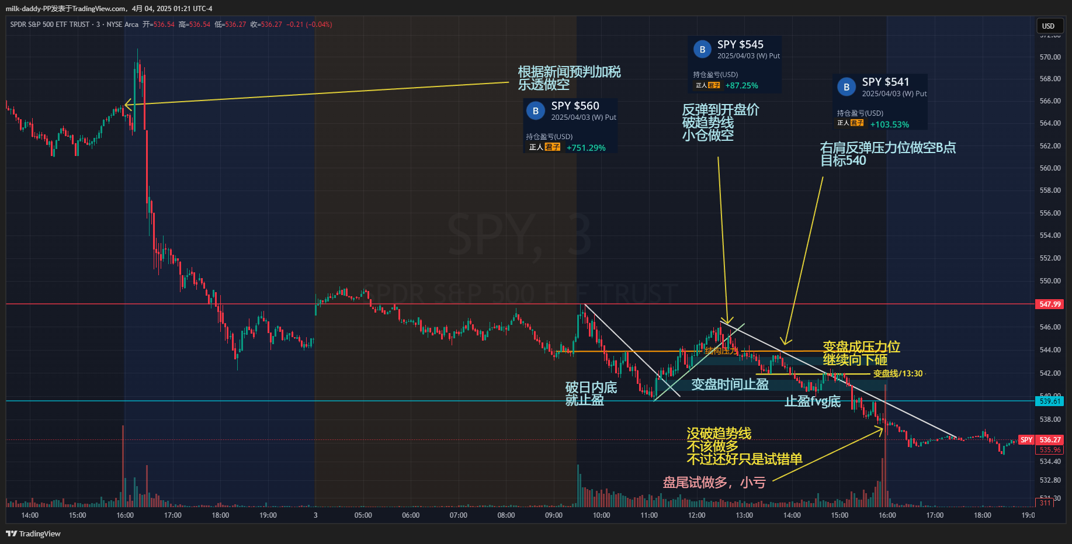Click the +751.29% profit value
This screenshot has width=1072, height=544.
click(x=586, y=148)
